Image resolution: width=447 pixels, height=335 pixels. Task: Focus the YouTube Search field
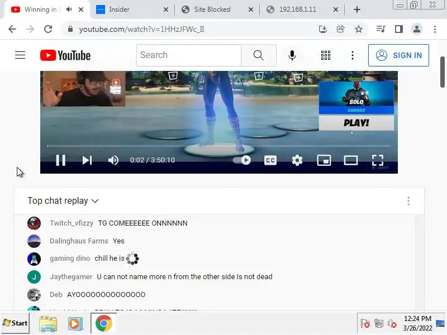tap(189, 55)
